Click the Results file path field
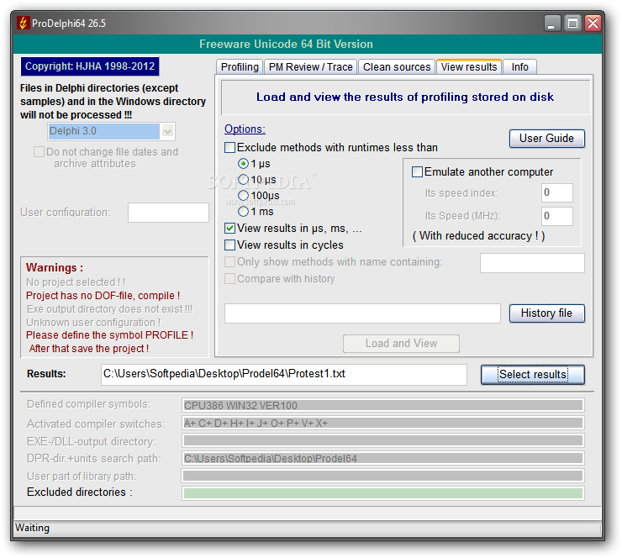The image size is (622, 558). click(x=283, y=374)
